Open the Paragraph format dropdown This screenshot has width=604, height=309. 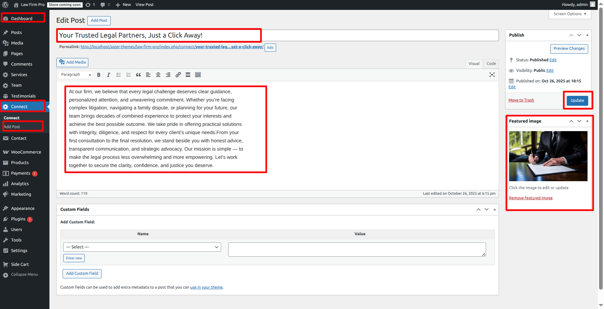click(75, 75)
